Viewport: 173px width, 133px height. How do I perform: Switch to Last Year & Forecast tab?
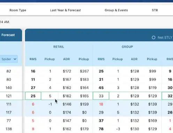pyautogui.click(x=66, y=10)
